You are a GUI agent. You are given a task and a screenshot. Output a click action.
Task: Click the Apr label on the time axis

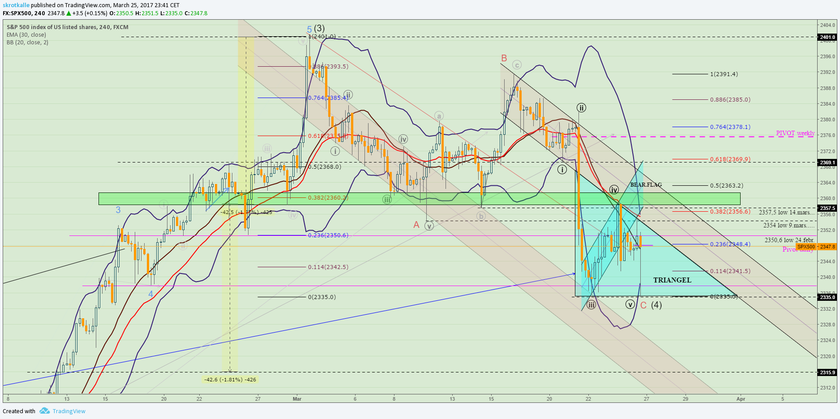741,399
